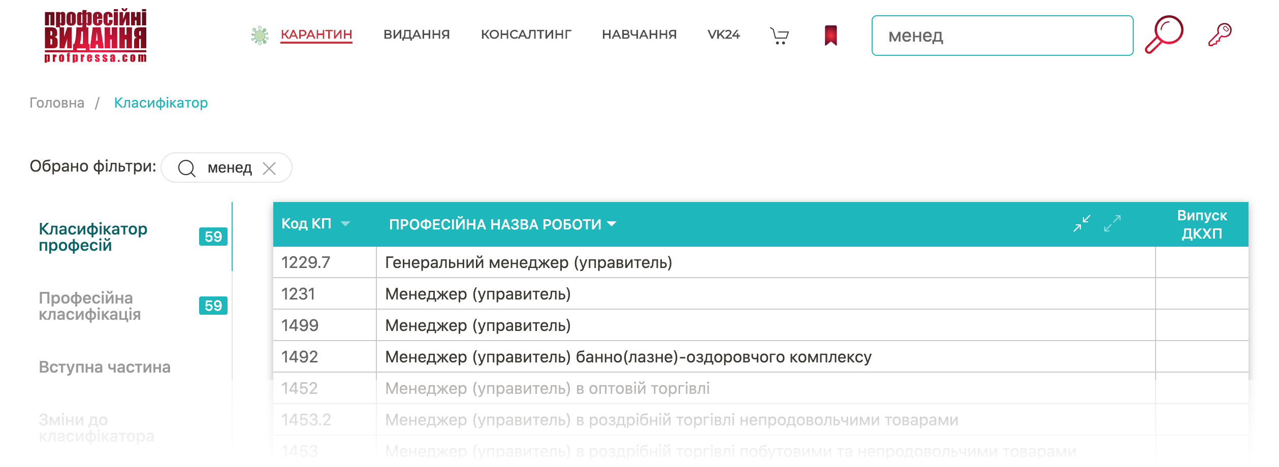Go to the Консалтинг section
Screen dimensions: 1279x467
526,35
